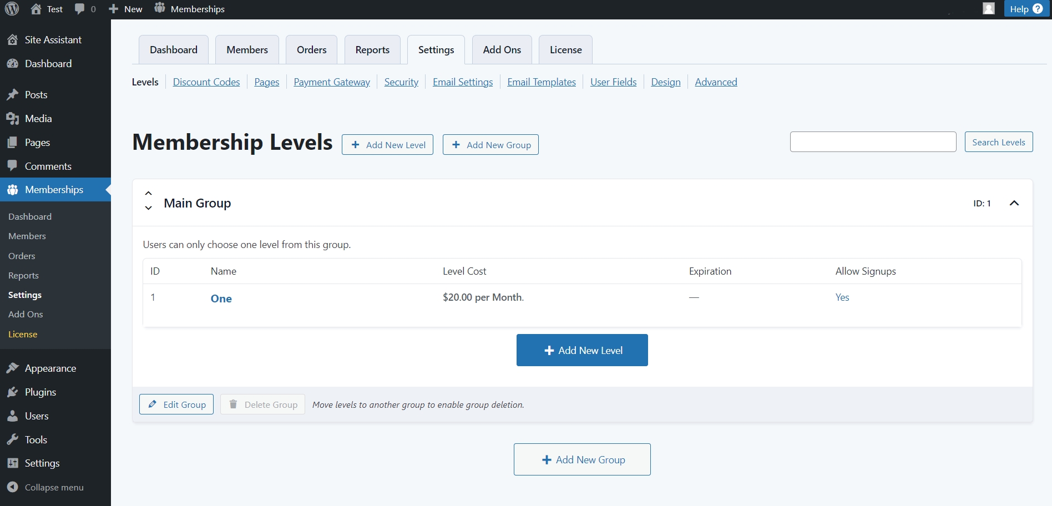Open the comments bubble icon in admin bar
Viewport: 1052px width, 506px height.
click(x=80, y=9)
